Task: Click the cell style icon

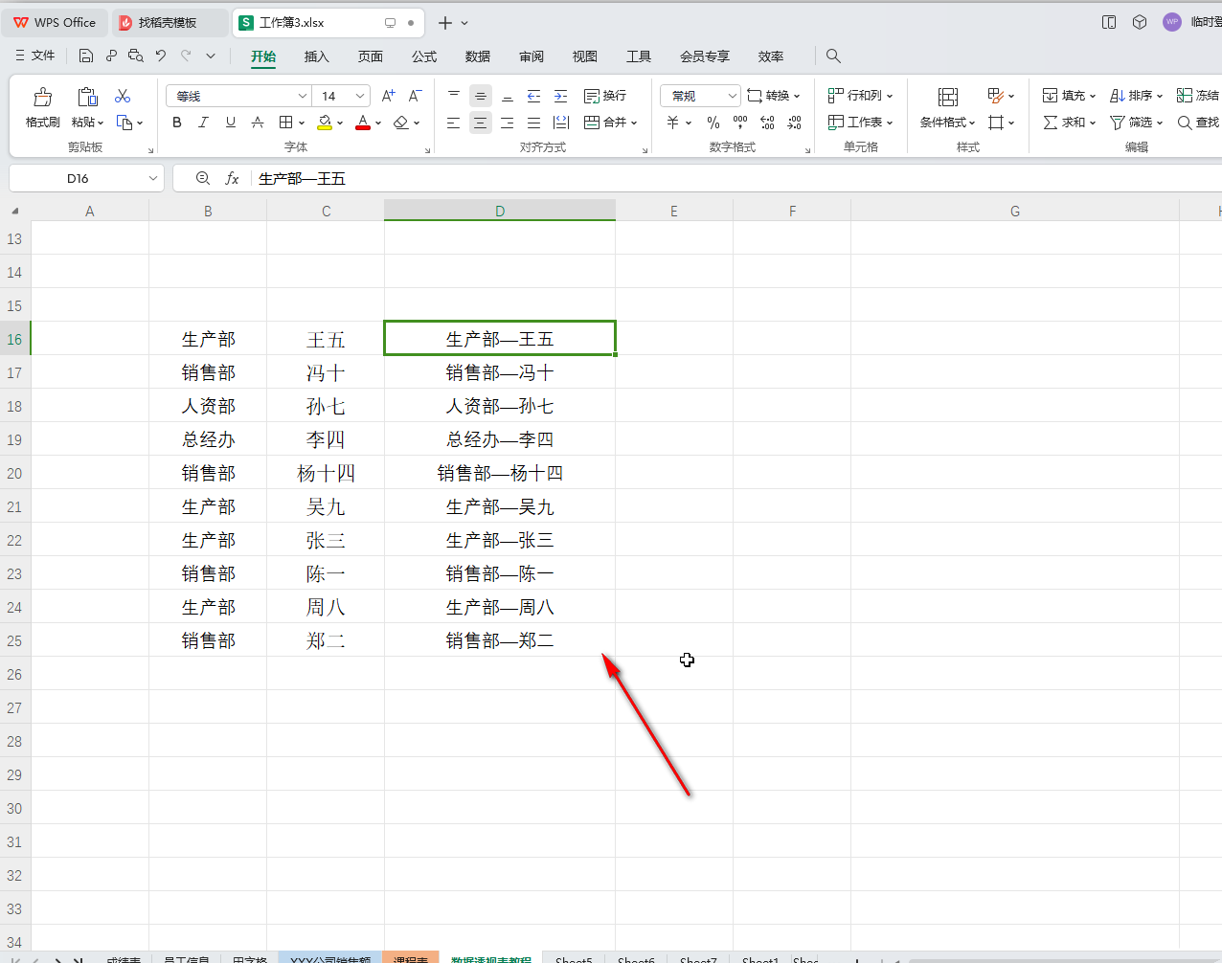Action: [x=996, y=123]
